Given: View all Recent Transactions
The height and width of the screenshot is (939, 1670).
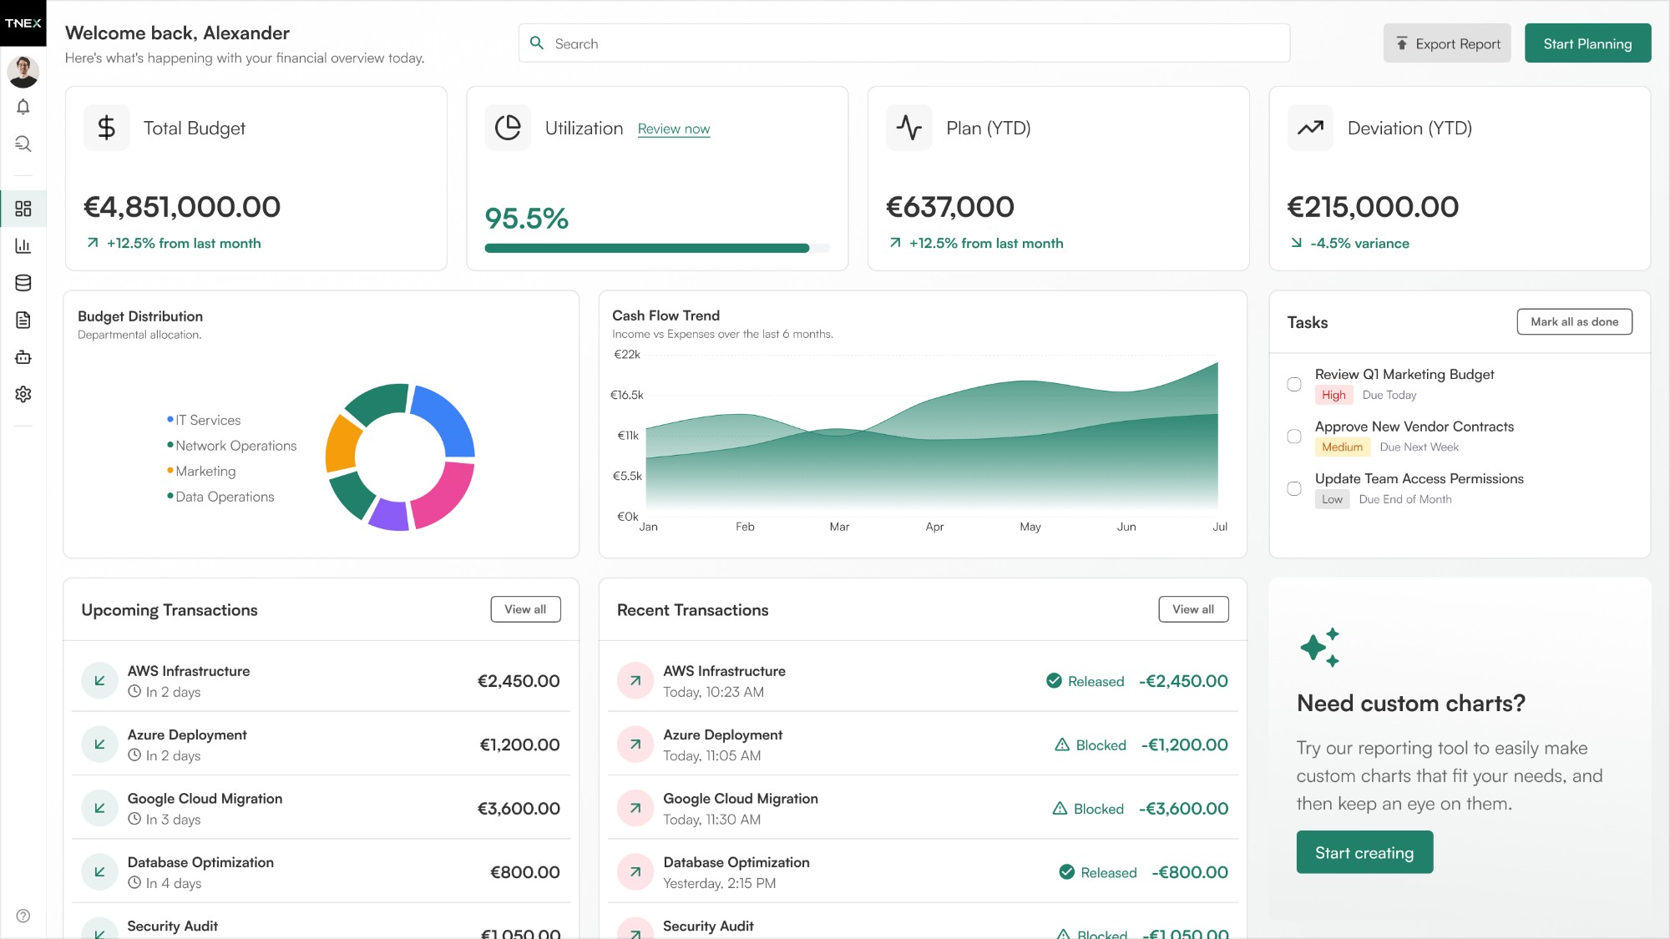Looking at the screenshot, I should coord(1193,609).
